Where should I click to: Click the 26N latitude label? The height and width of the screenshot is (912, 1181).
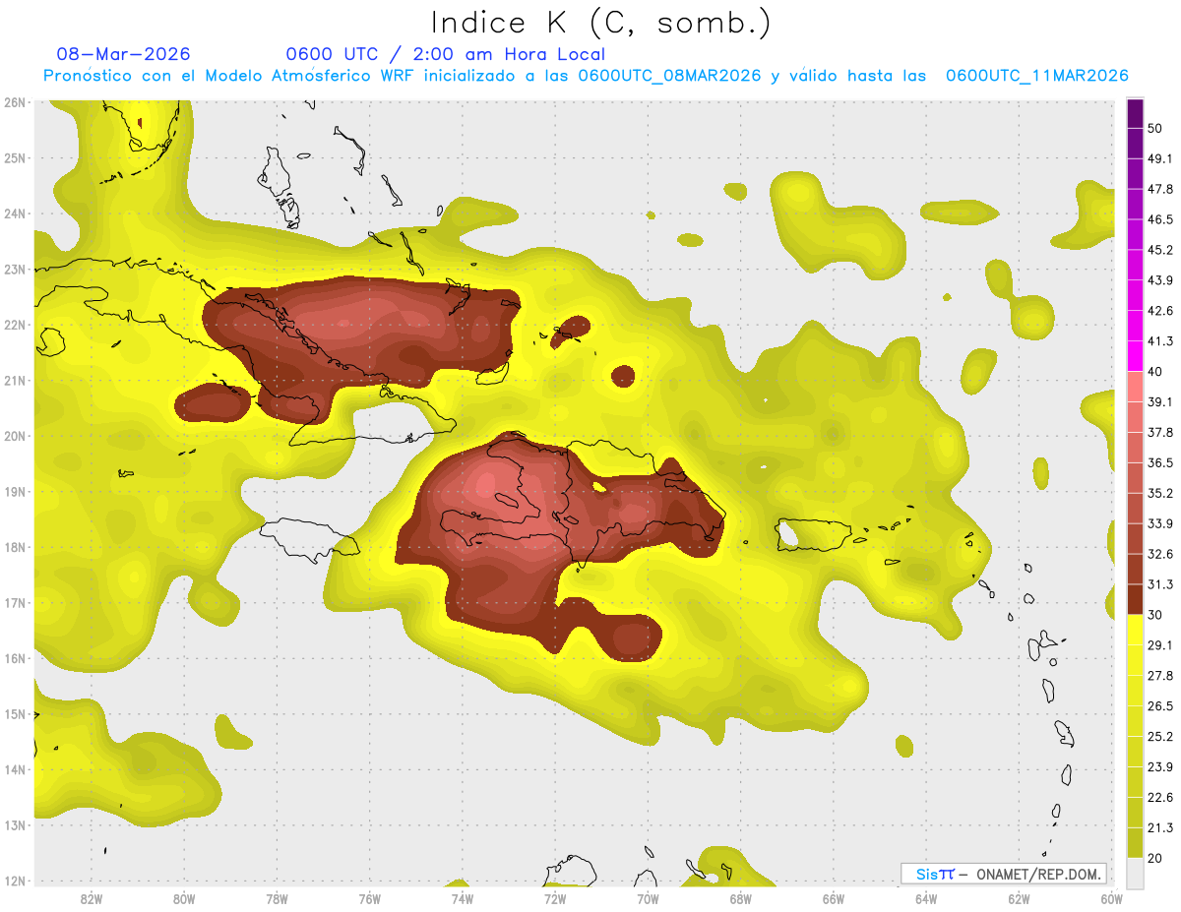click(15, 102)
